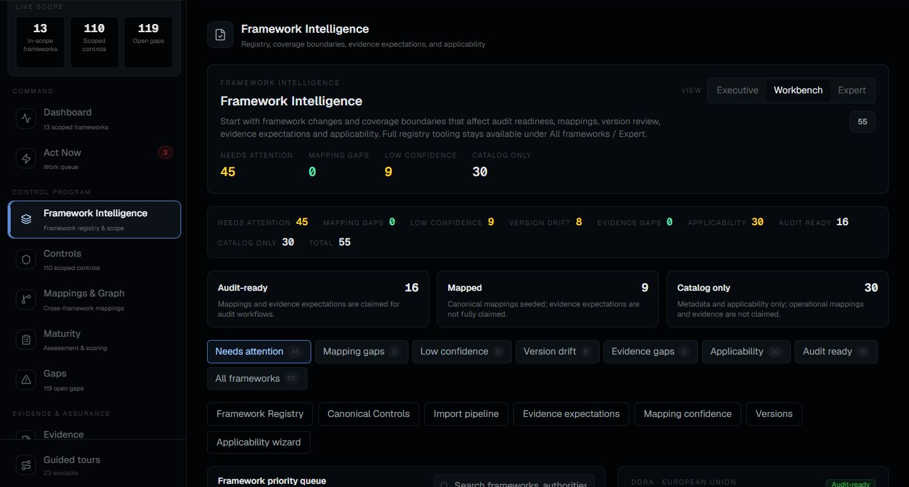This screenshot has height=487, width=909.
Task: Launch the Applicability wizard
Action: [259, 442]
